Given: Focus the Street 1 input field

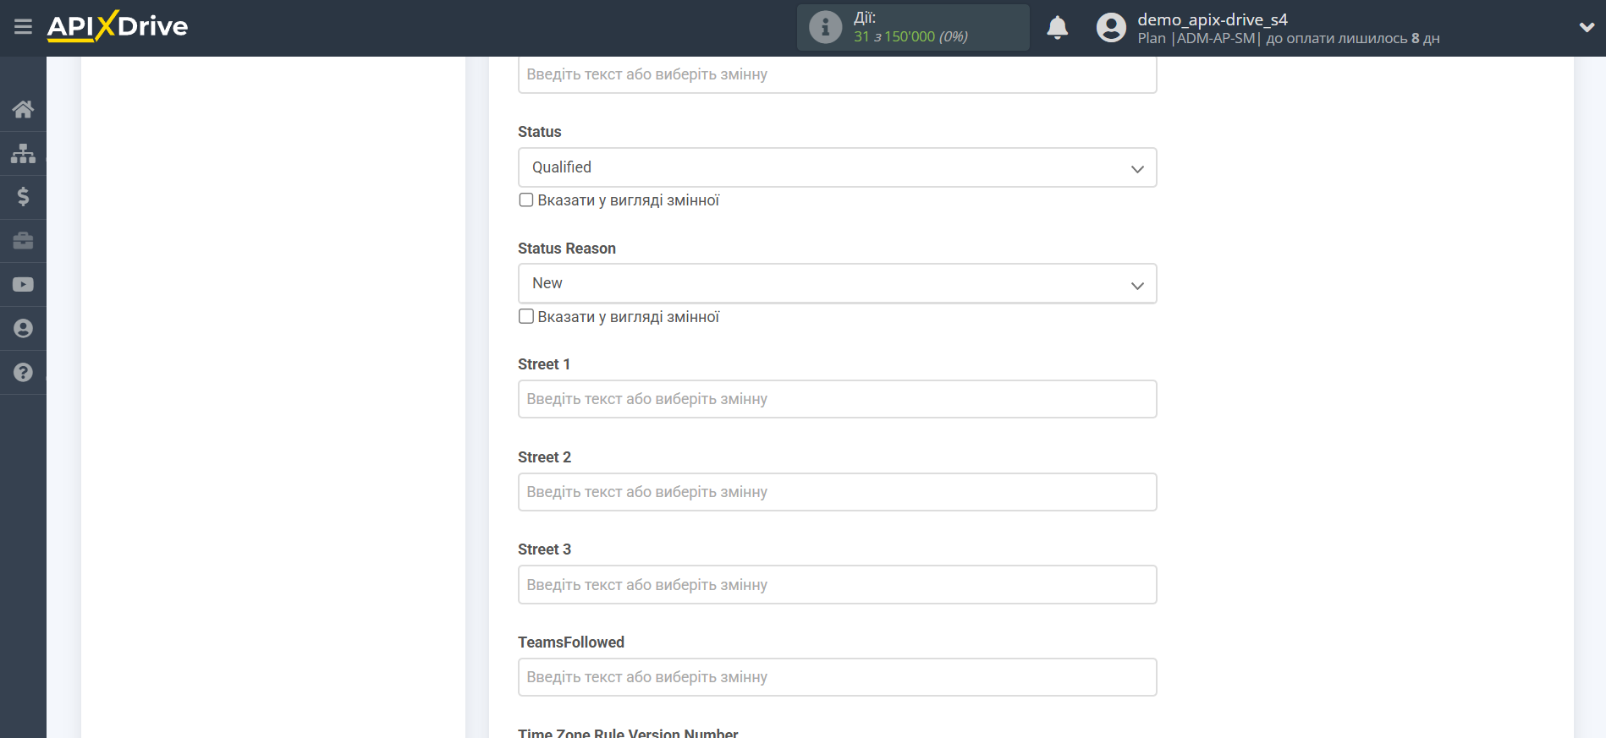Looking at the screenshot, I should (x=837, y=399).
